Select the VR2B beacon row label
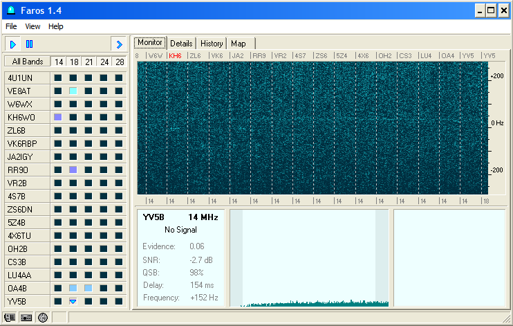513x326 pixels. click(x=28, y=183)
